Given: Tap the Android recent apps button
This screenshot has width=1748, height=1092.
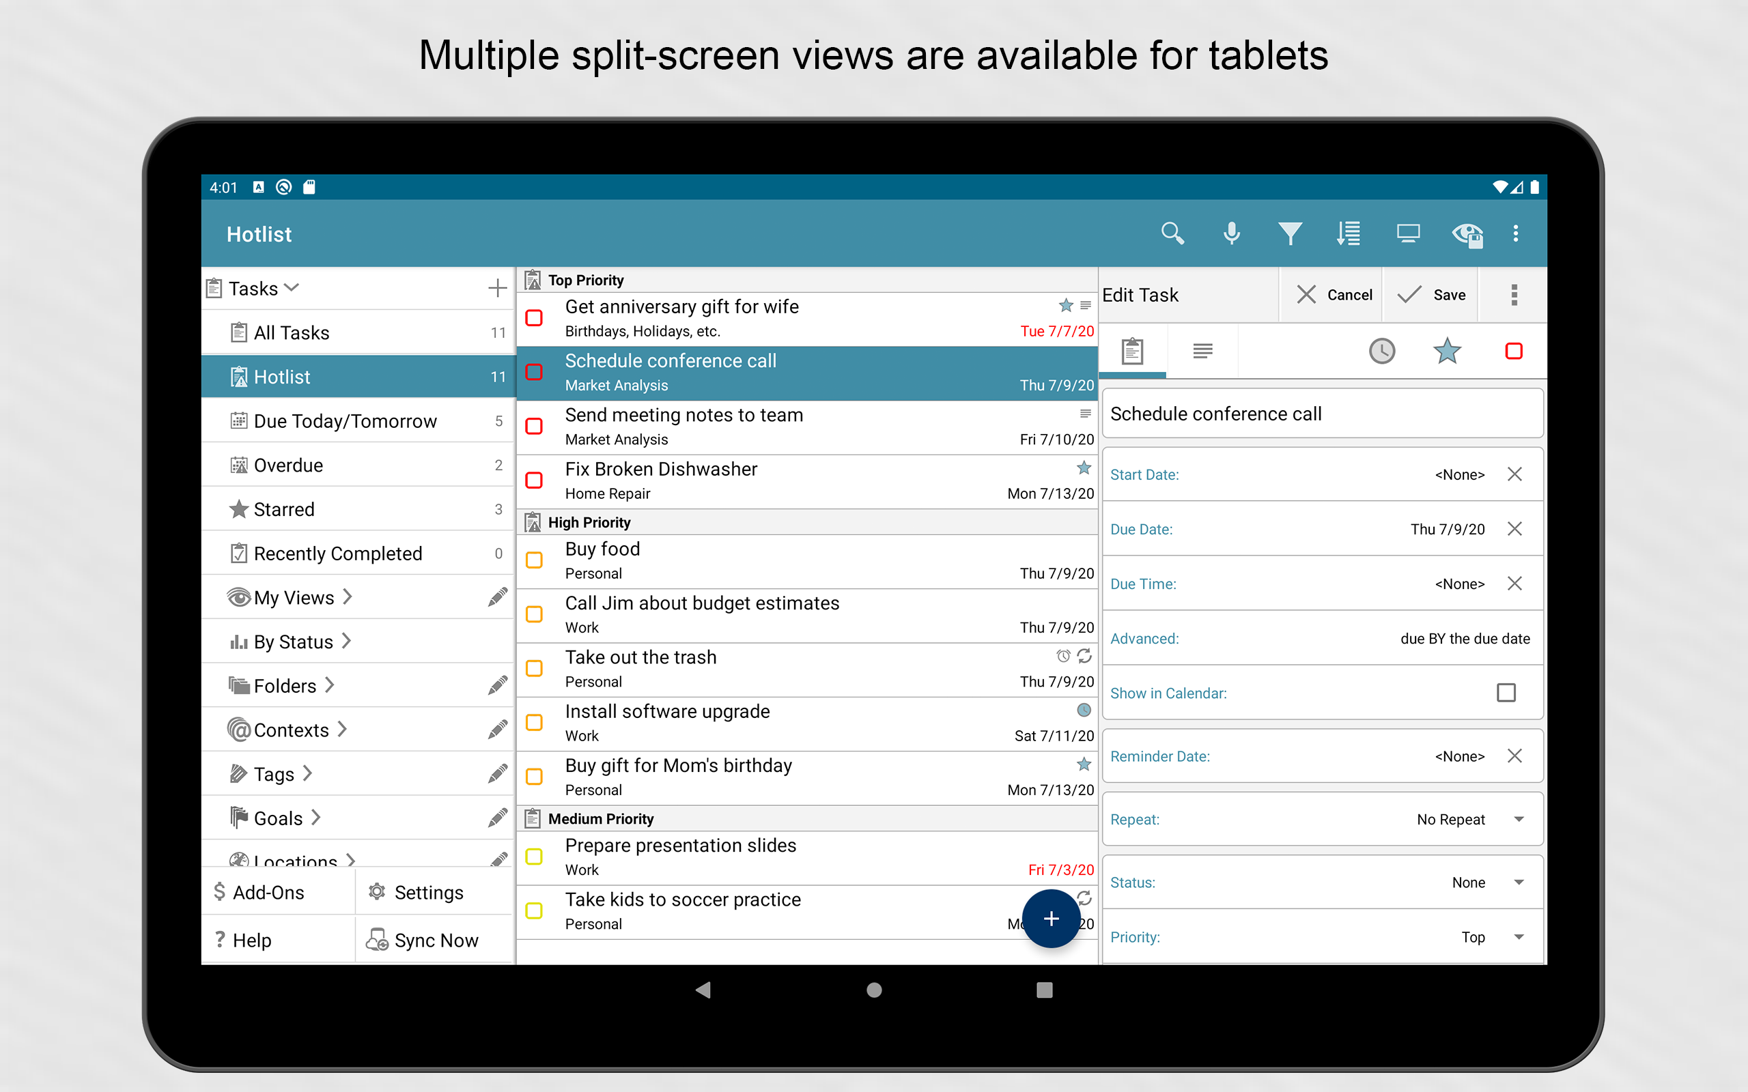Looking at the screenshot, I should pos(1045,990).
